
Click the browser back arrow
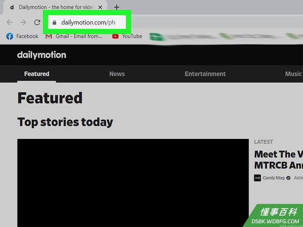(10, 22)
